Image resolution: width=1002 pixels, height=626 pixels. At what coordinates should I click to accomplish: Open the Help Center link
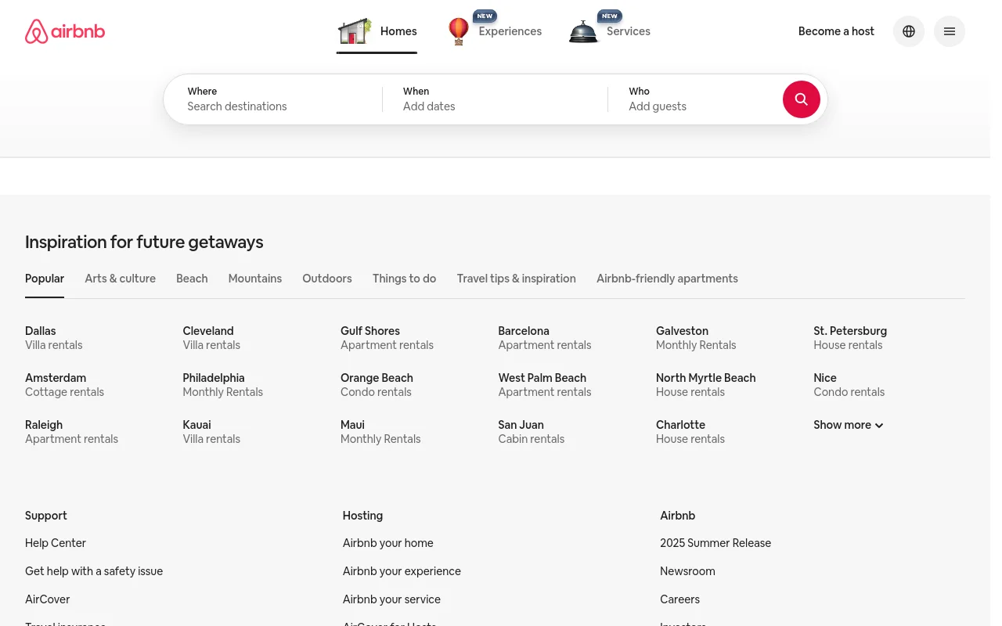click(x=55, y=543)
